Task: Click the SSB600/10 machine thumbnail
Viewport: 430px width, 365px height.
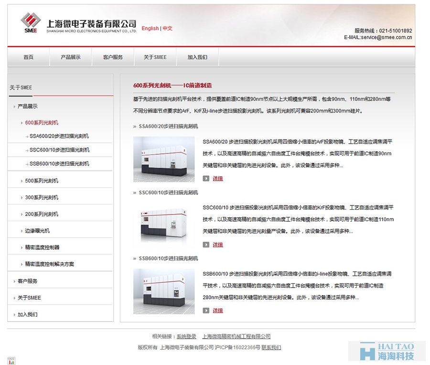Action: point(164,291)
